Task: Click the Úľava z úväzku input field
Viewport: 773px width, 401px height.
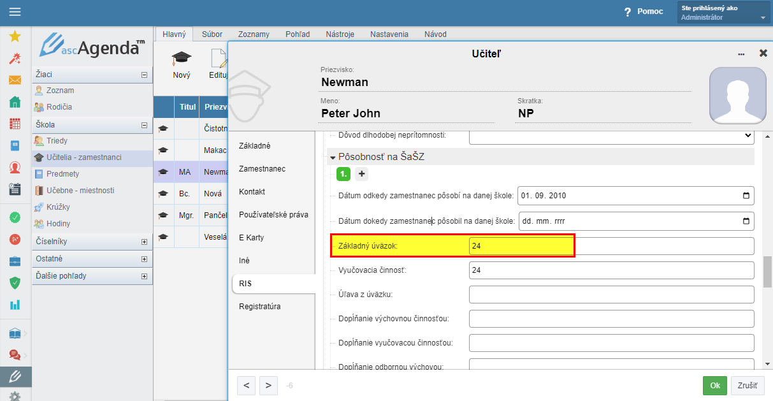Action: (x=611, y=295)
